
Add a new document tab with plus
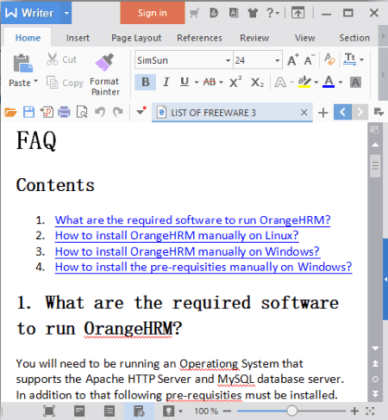tap(323, 113)
